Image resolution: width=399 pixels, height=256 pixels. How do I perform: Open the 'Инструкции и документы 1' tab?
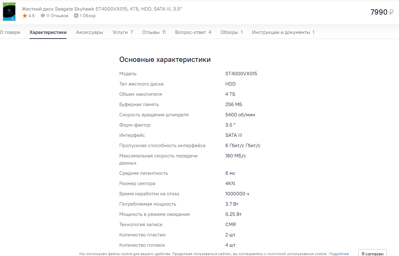pyautogui.click(x=283, y=32)
